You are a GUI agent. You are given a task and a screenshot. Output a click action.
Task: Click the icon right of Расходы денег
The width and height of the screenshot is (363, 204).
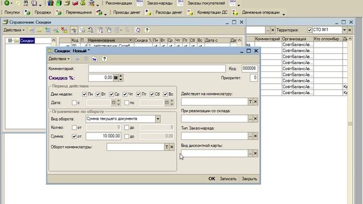(x=190, y=12)
